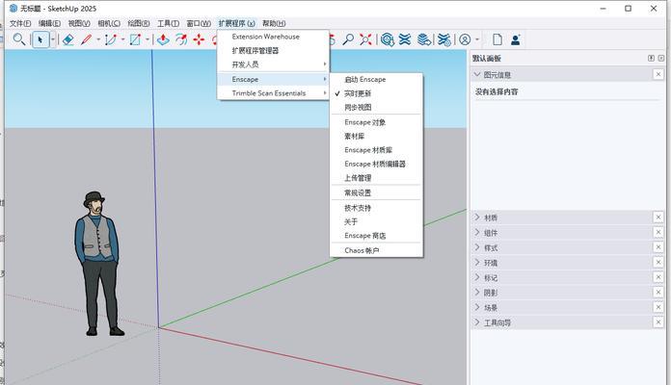Screen dimensions: 671x385
Task: Open the 视图(V) menu
Action: click(x=79, y=23)
